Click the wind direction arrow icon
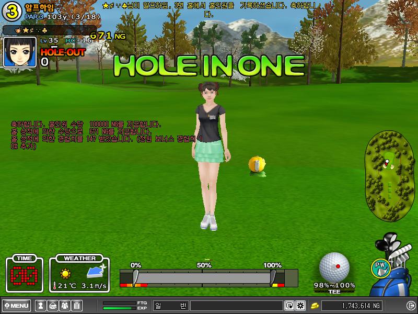 click(x=96, y=272)
